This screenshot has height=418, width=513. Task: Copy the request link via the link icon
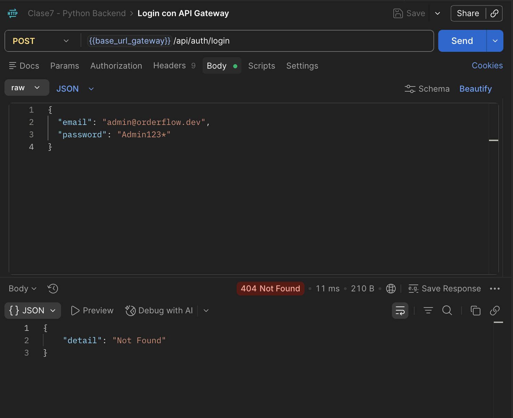coord(494,13)
